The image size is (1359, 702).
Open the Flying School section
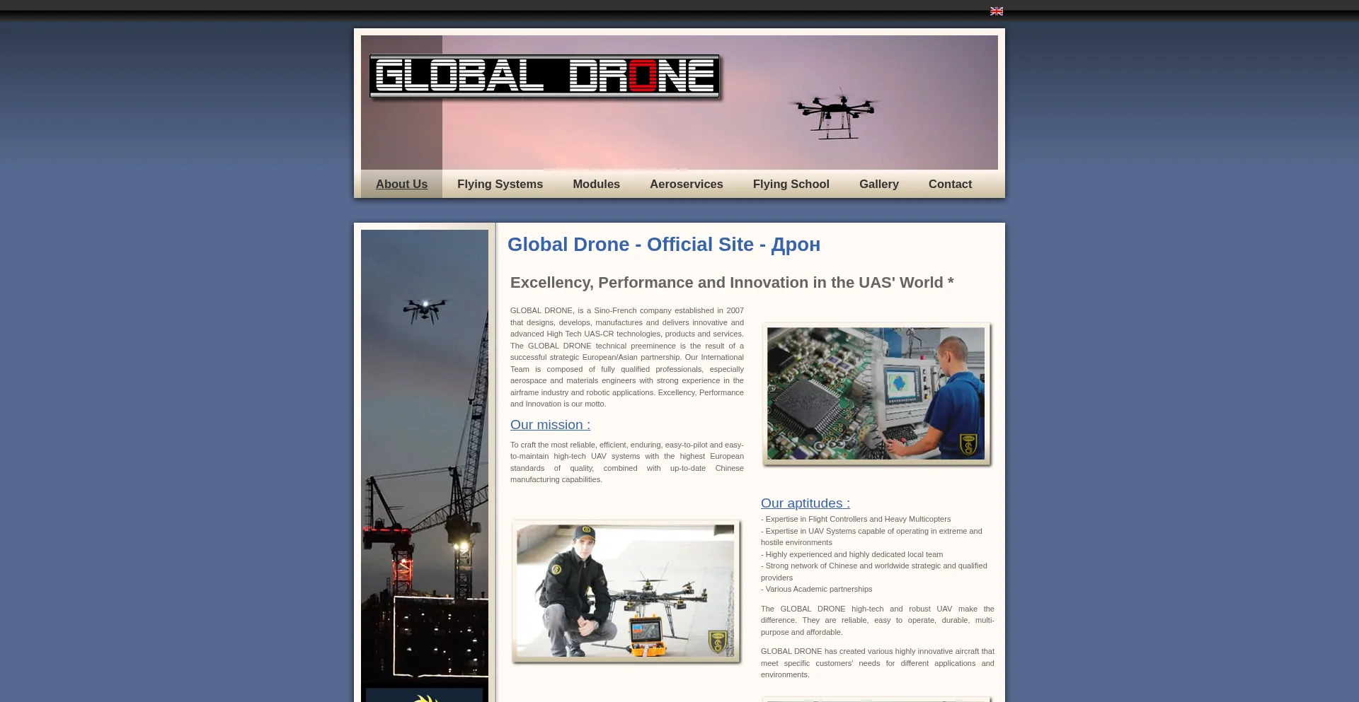791,184
